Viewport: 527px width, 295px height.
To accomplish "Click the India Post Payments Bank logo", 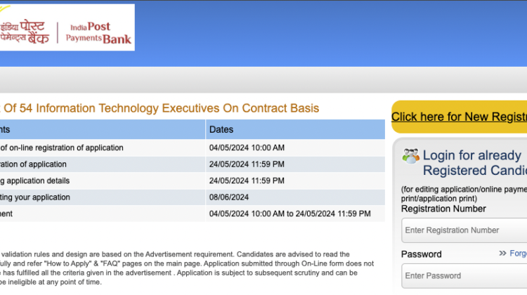I will coord(67,27).
